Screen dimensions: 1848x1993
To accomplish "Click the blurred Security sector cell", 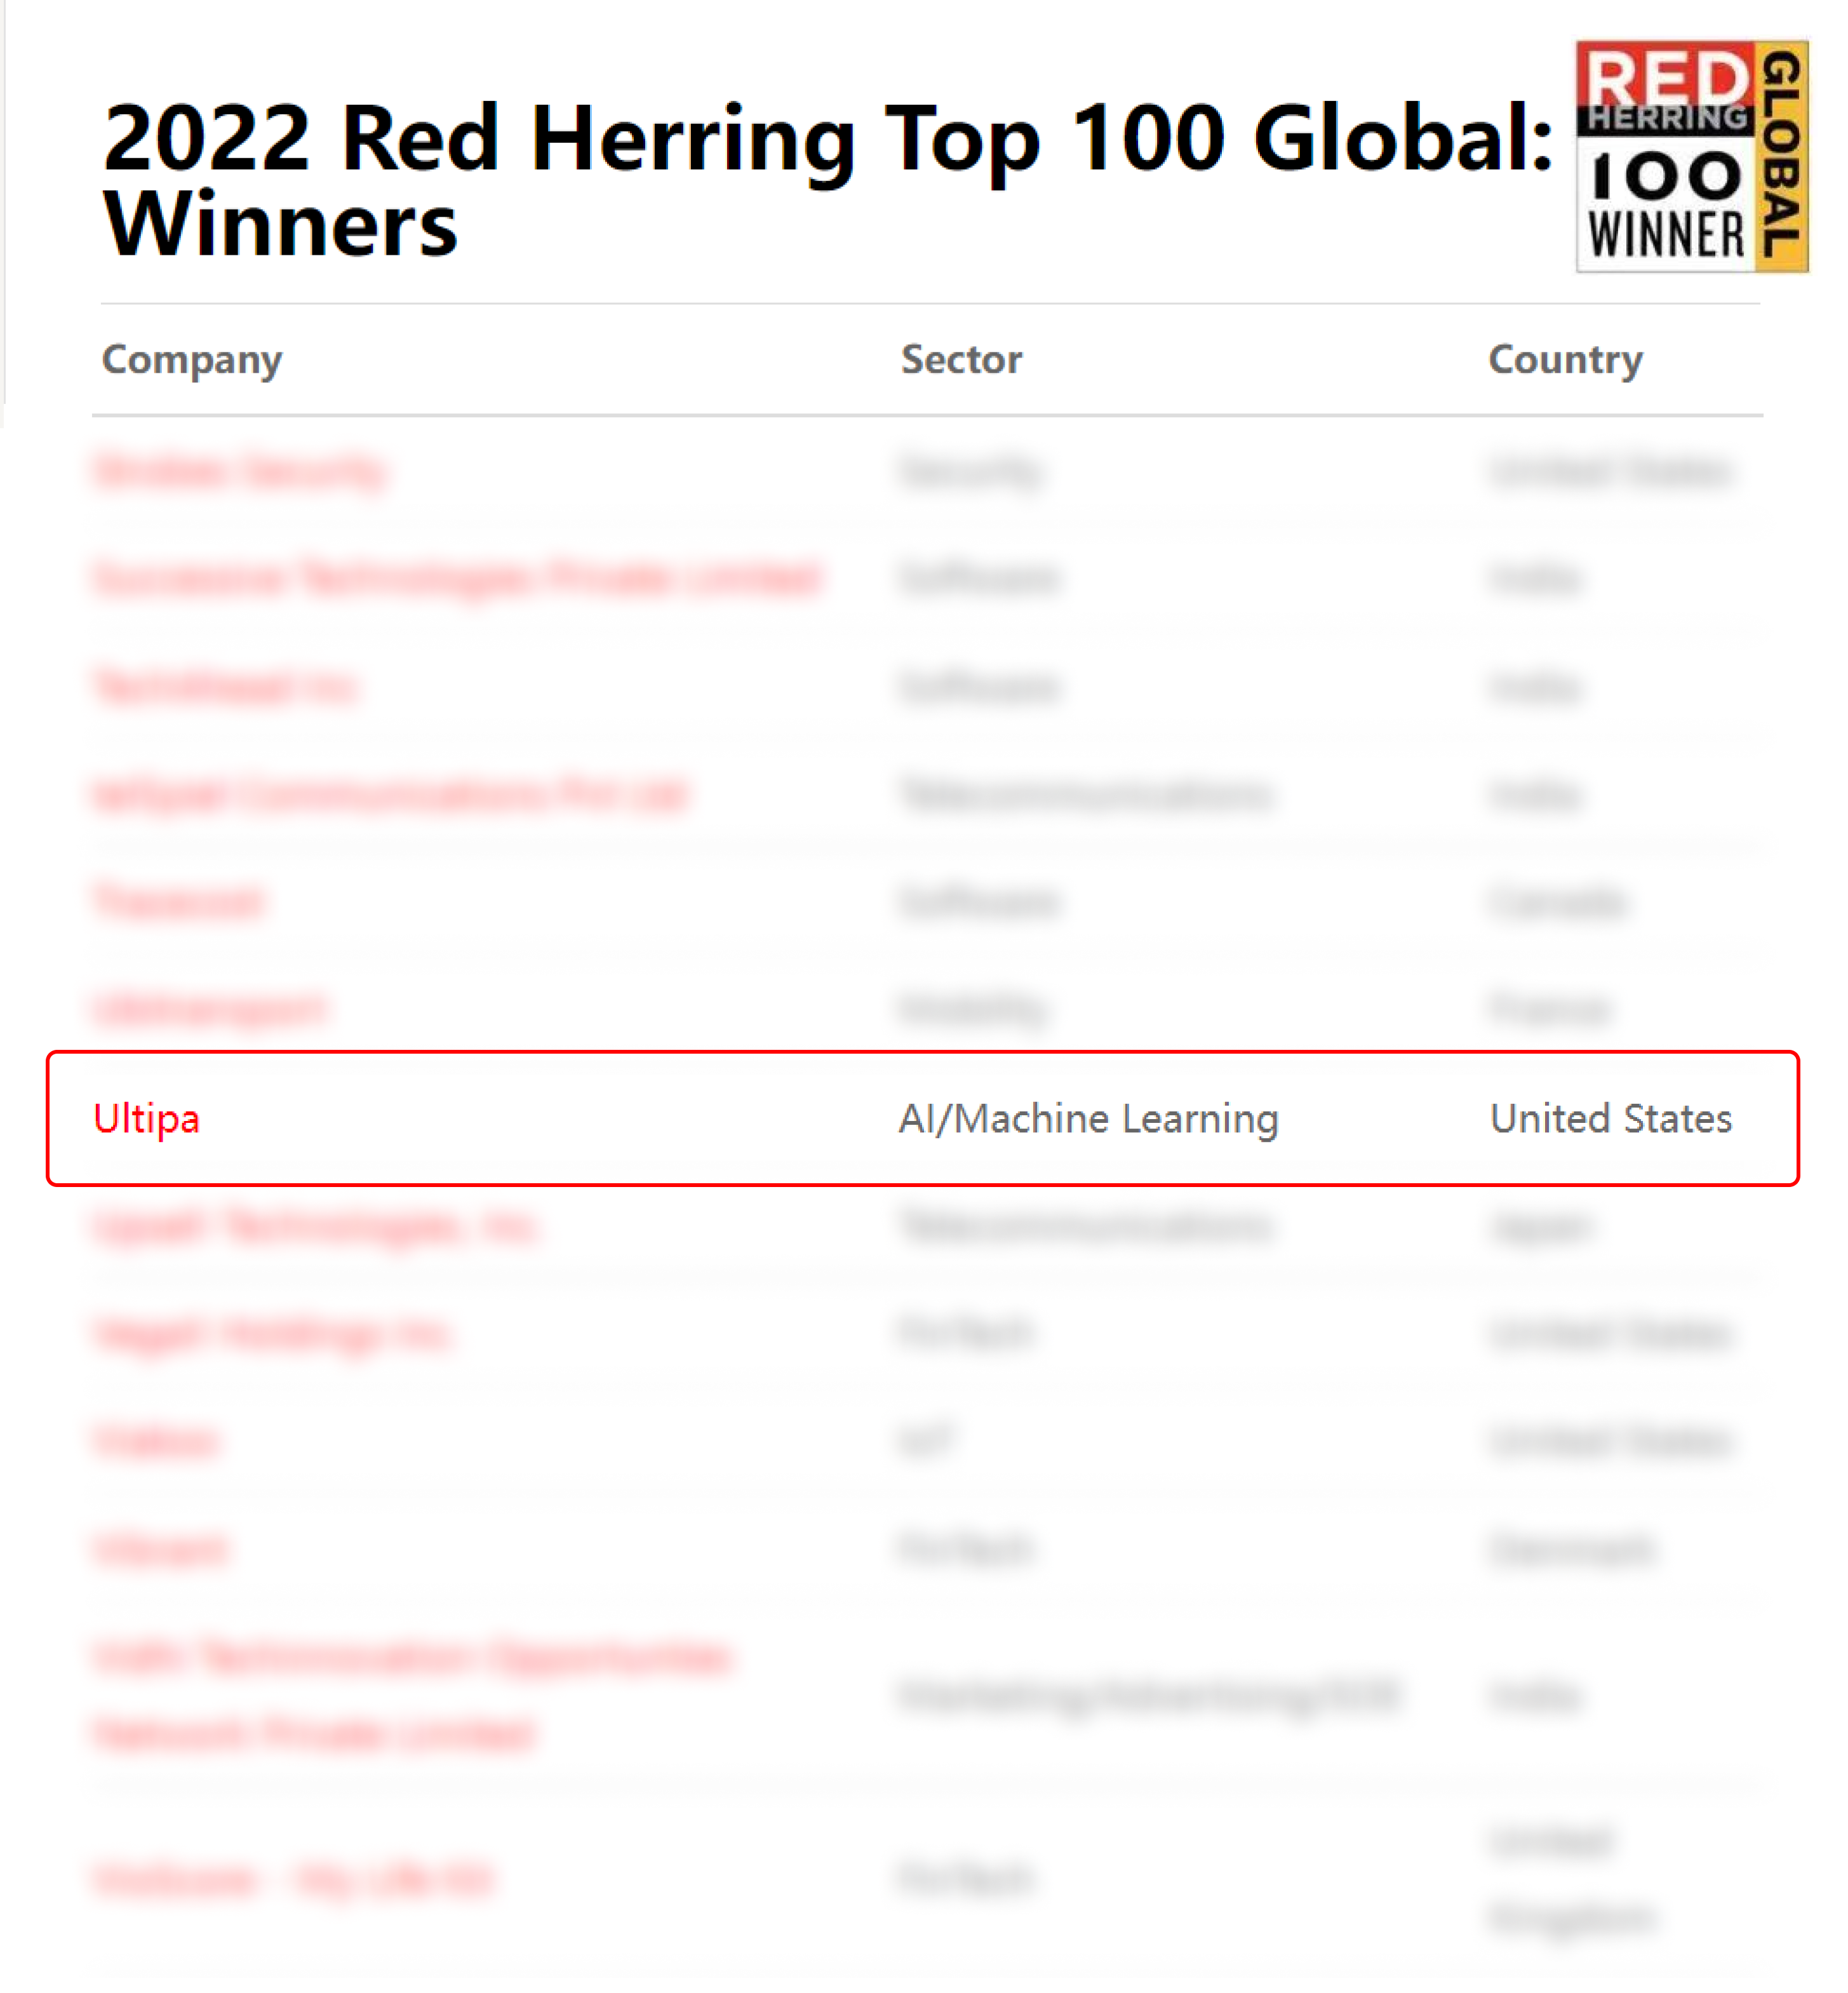I will 971,471.
